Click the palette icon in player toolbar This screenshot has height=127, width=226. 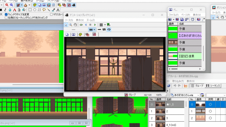(81, 35)
